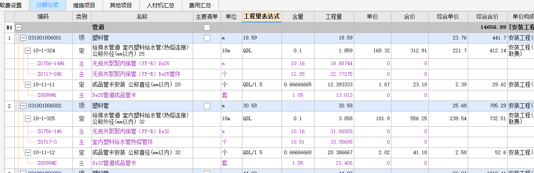Click the 综合合价 column header
The width and height of the screenshot is (534, 173).
(x=488, y=17)
